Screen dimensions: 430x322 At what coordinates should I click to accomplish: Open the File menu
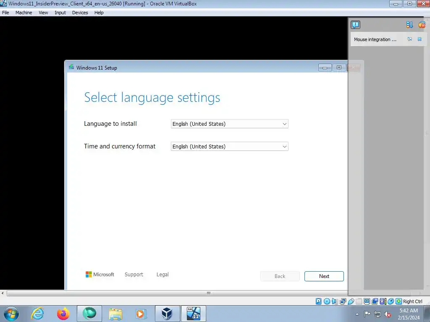[x=5, y=13]
